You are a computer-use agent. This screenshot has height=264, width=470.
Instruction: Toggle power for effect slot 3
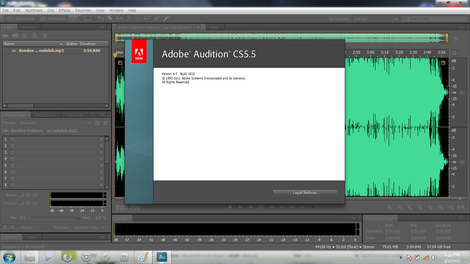pos(12,152)
